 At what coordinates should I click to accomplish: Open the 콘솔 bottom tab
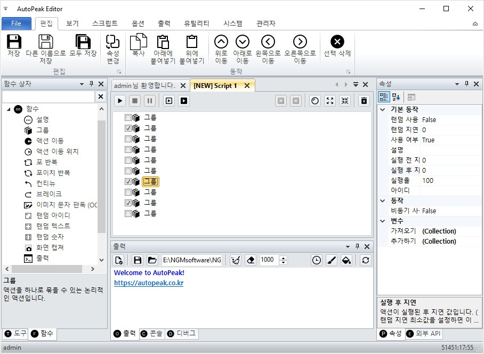(x=152, y=334)
